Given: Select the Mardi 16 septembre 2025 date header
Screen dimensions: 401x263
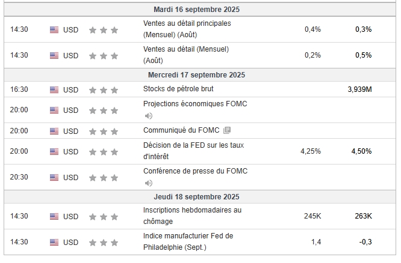Looking at the screenshot, I should coord(200,10).
